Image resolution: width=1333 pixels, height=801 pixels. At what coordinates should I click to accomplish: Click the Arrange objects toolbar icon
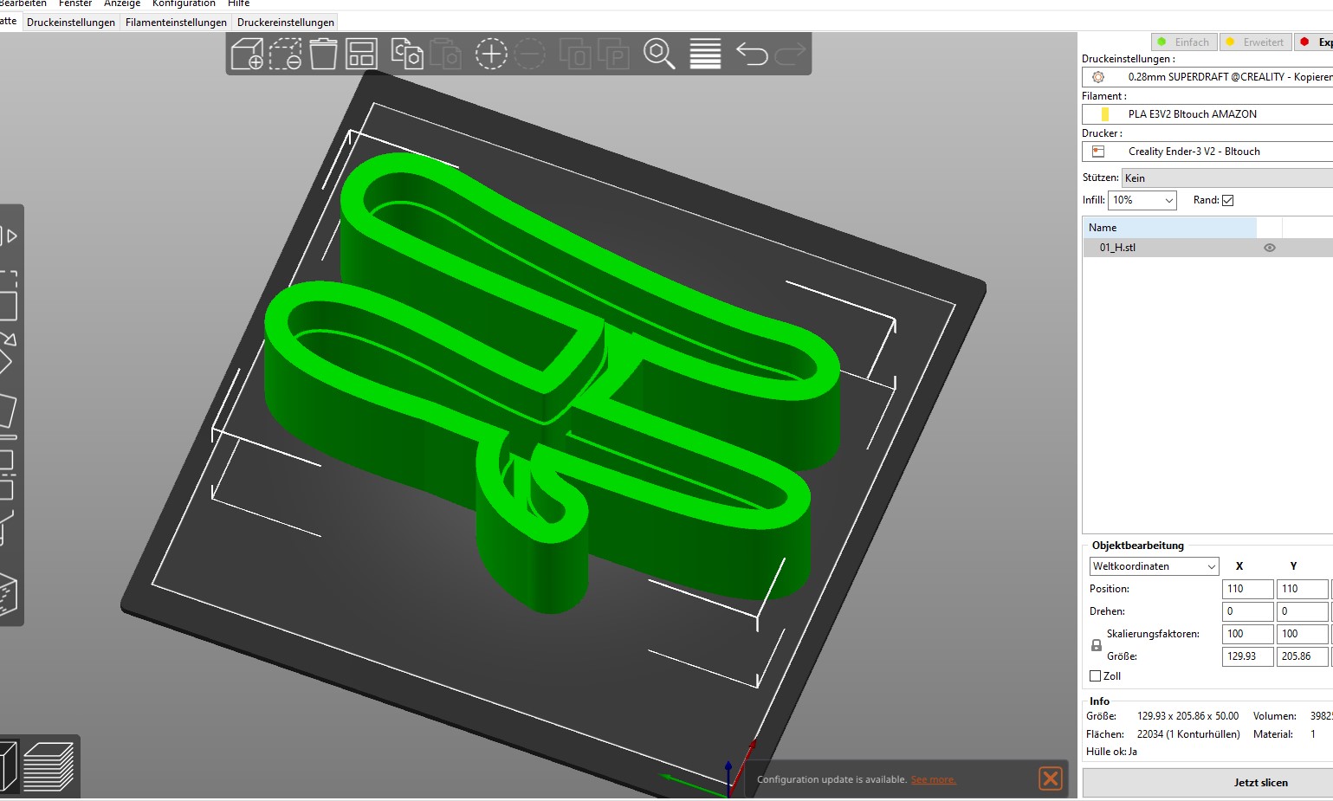361,54
